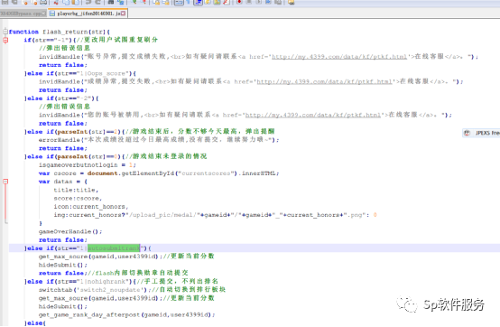Click the "isgameoverbutnotlogin" variable
The image size is (500, 327).
pos(79,165)
